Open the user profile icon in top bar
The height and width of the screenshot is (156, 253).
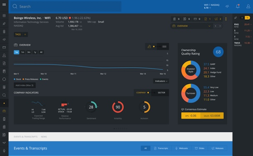coord(248,6)
